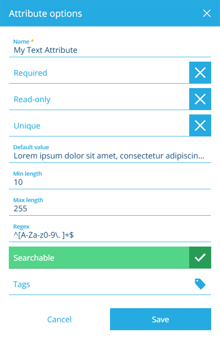Viewport: 220px width, 339px height.
Task: Open tag picker with the tag icon
Action: (x=200, y=284)
